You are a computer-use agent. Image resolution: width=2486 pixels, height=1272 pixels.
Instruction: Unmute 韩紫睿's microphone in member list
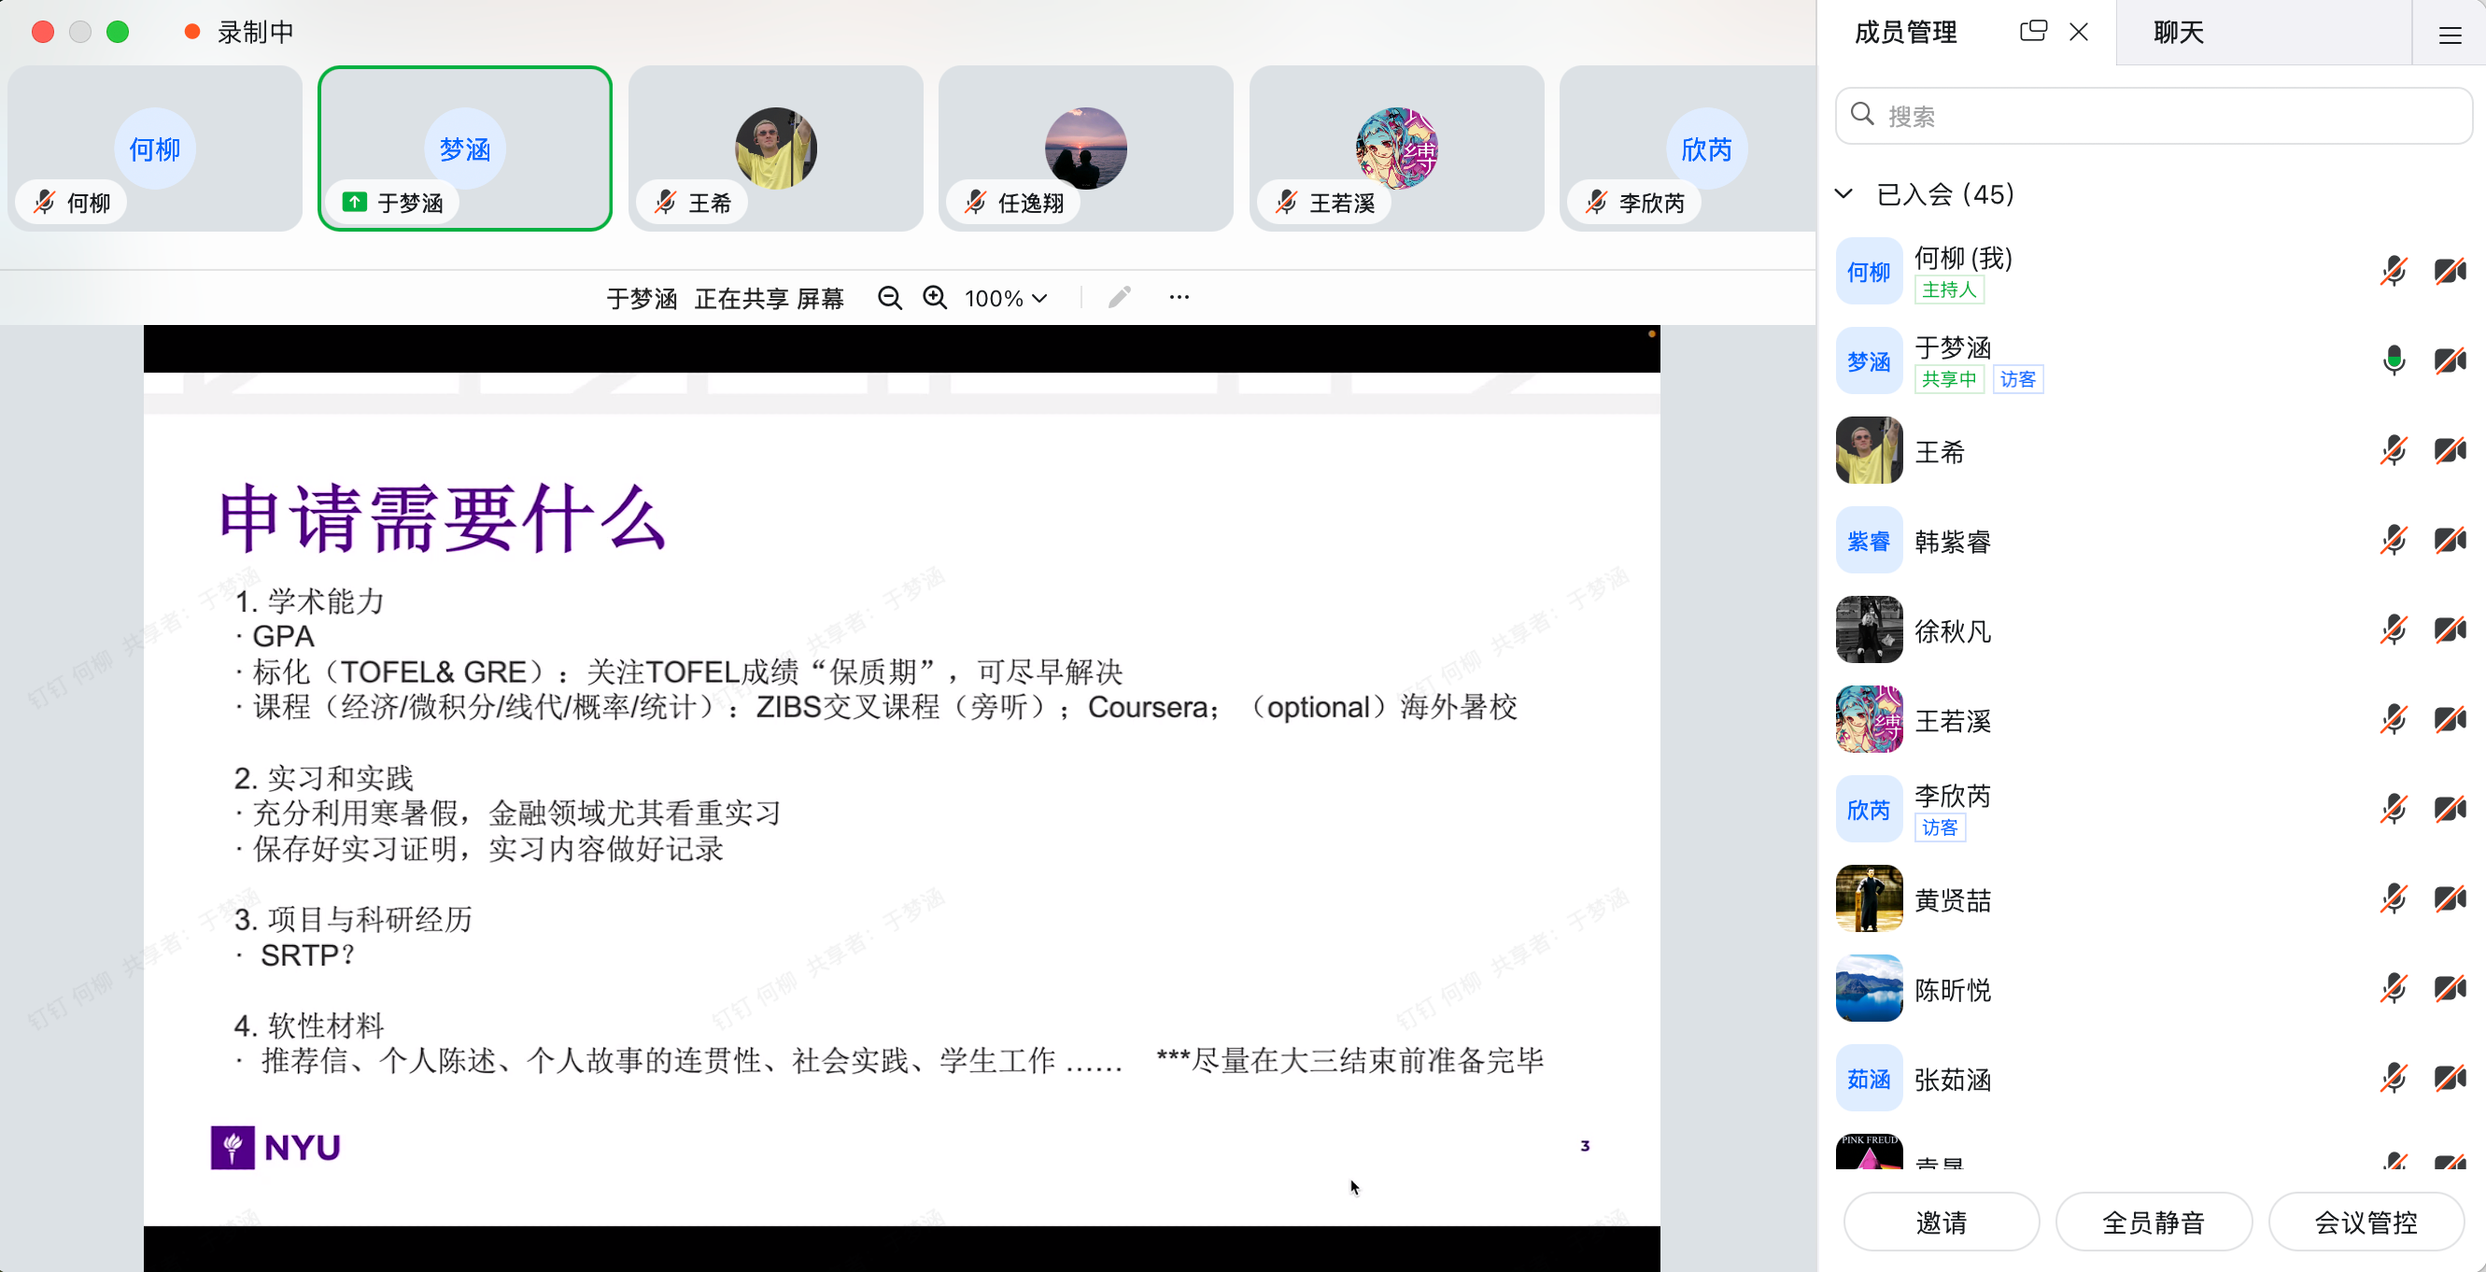[2394, 541]
